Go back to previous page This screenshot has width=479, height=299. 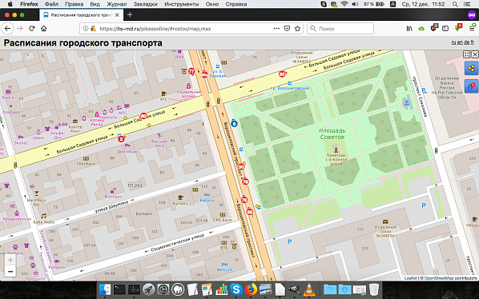[x=8, y=28]
